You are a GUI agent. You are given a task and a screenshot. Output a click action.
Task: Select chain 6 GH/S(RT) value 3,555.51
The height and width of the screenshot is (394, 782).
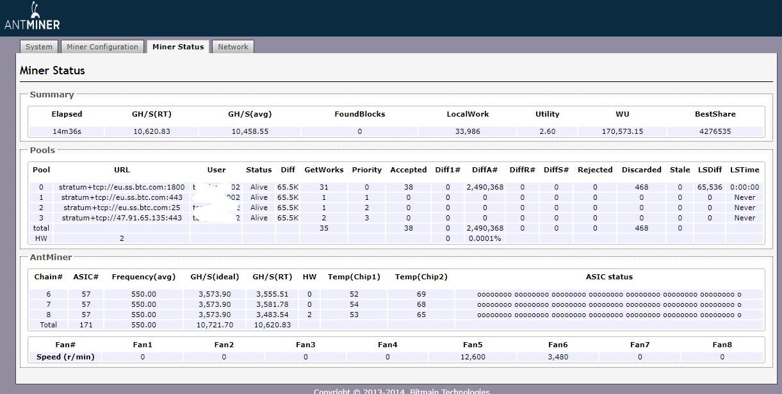272,294
